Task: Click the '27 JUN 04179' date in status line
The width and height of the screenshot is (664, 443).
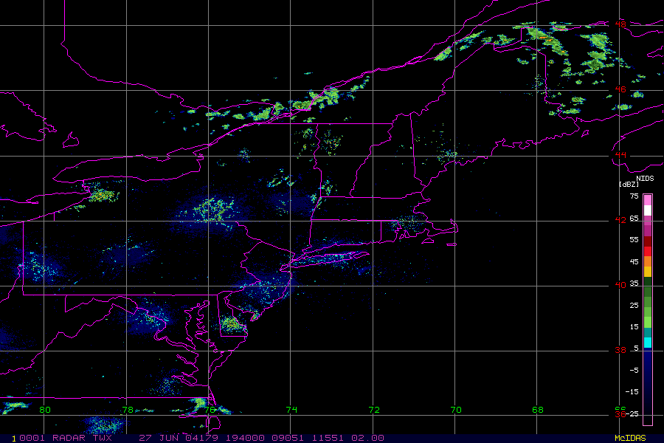Action: [x=179, y=438]
